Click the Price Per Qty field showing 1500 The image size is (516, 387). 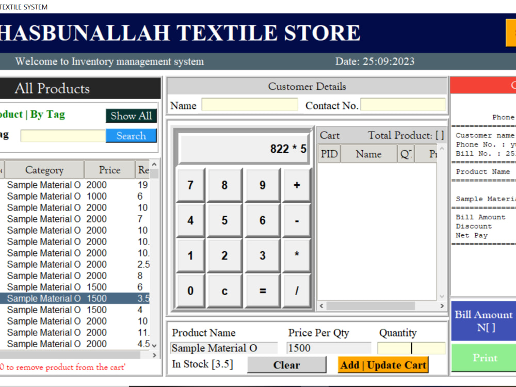[329, 348]
